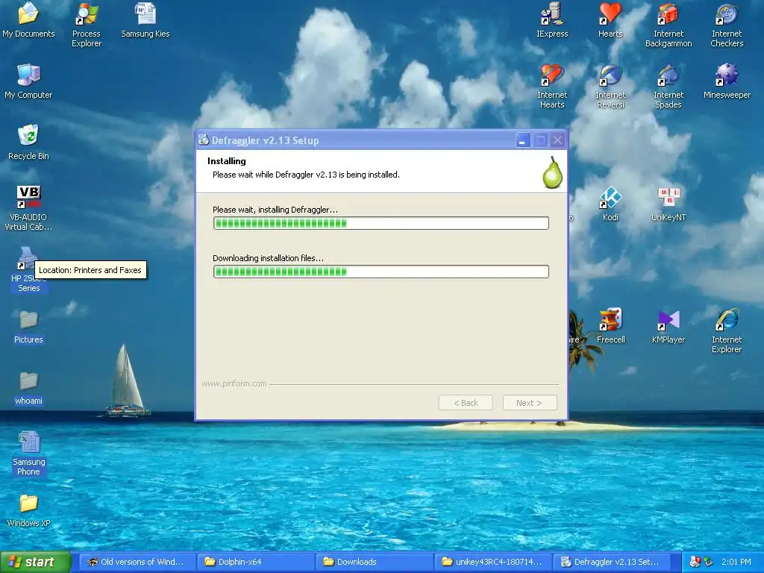Click the red security shield tray icon
Screen dimensions: 764x573
pyautogui.click(x=695, y=562)
